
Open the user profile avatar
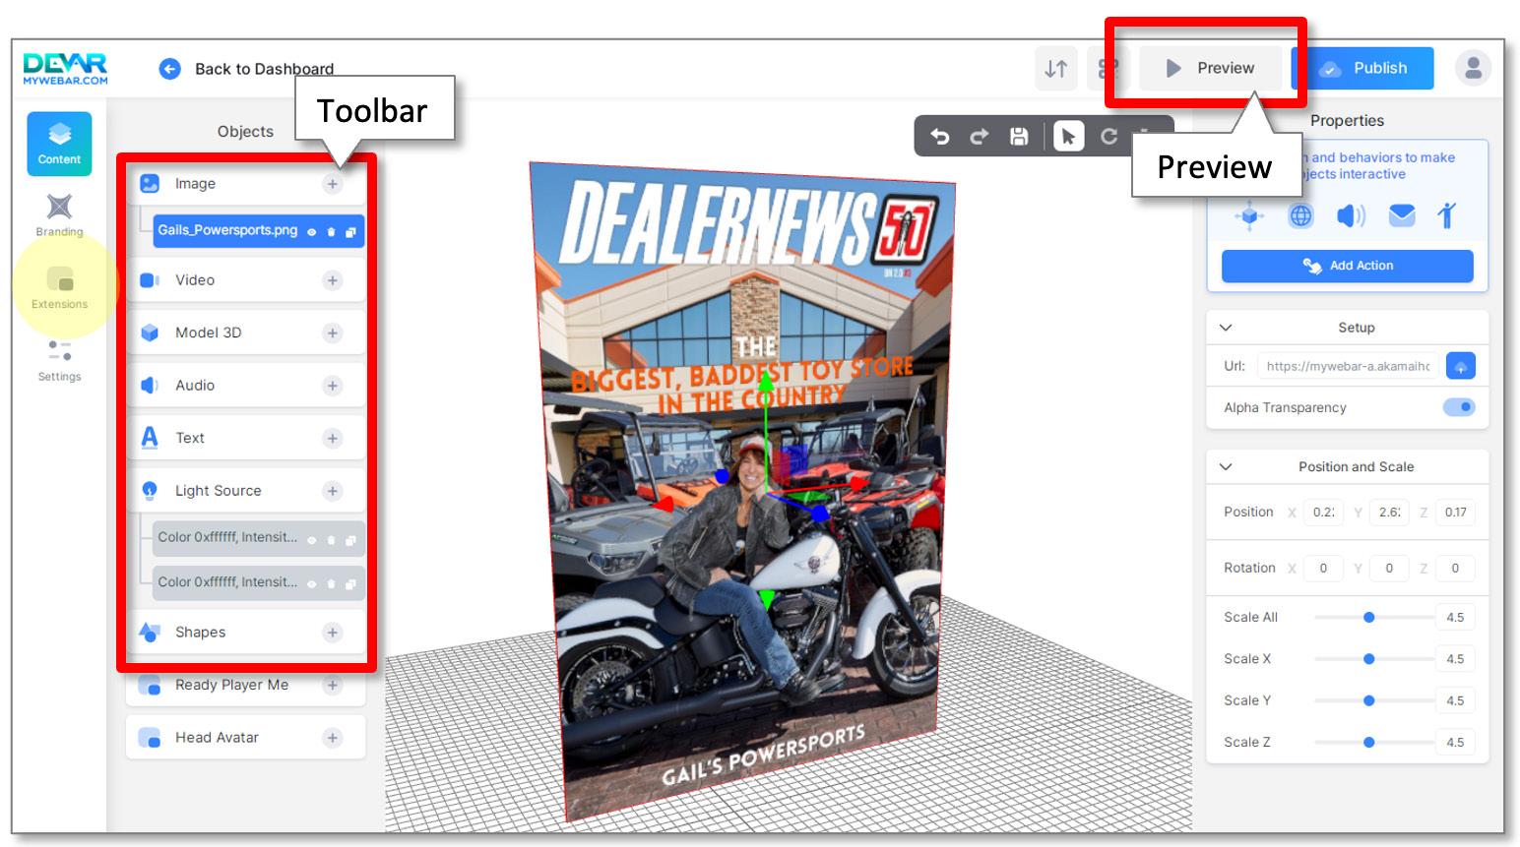point(1473,68)
